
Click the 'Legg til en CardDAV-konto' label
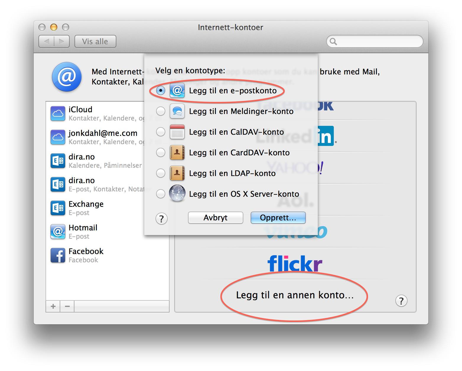[239, 153]
